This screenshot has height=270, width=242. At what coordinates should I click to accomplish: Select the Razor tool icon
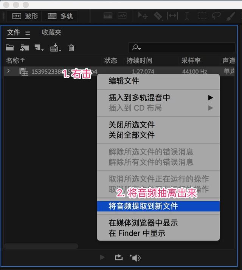click(x=158, y=16)
